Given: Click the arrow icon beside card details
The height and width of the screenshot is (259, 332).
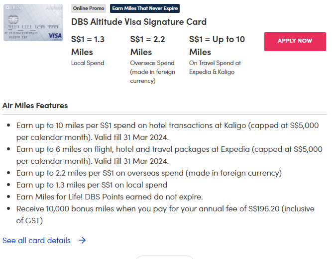Looking at the screenshot, I should click(82, 240).
